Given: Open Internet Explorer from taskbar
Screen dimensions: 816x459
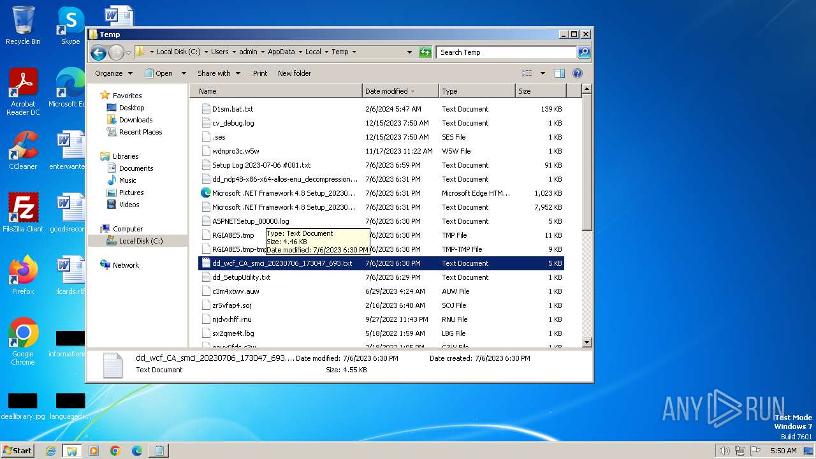Looking at the screenshot, I should [50, 451].
